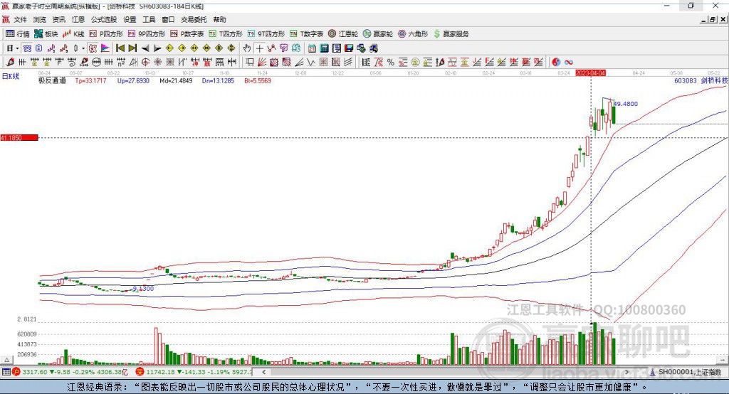Click the yin-yang circle icon
Image resolution: width=729 pixels, height=394 pixels.
point(556,63)
